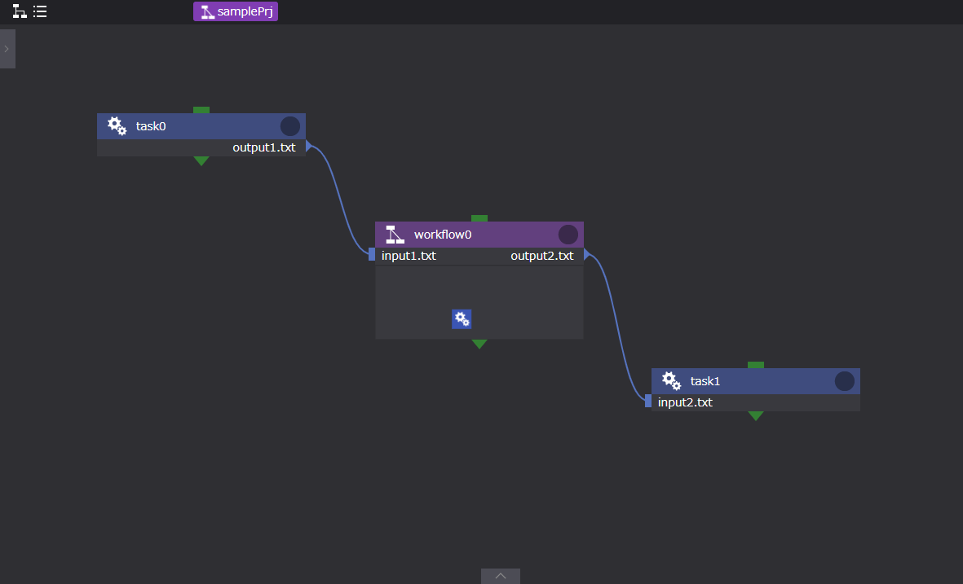This screenshot has height=584, width=963.
Task: Click the green lower triangle of workflow0
Action: coord(479,345)
